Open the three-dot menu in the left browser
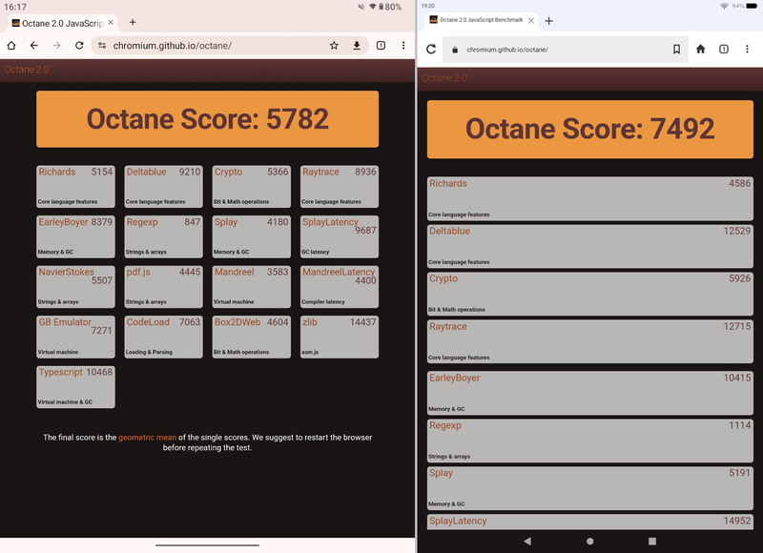Viewport: 763px width, 553px height. pos(403,45)
